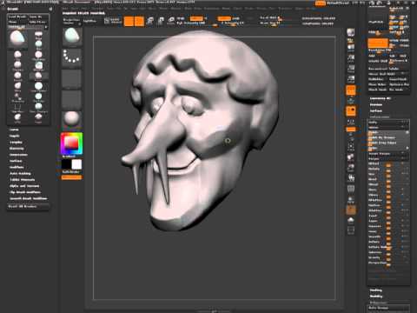Click the Smart ReSym button

[x=388, y=154]
